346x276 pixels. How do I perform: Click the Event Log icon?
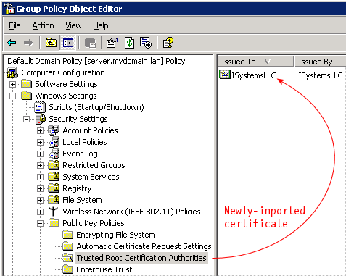(54, 154)
